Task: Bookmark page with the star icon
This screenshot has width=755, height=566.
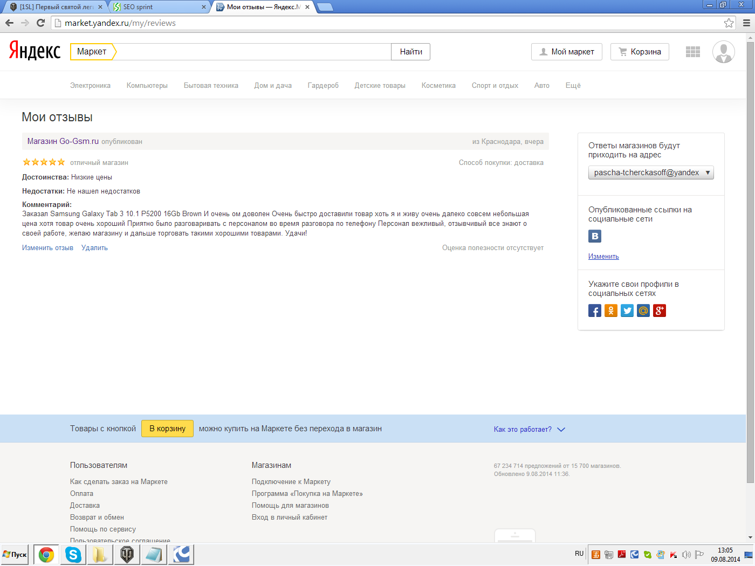Action: pos(729,23)
